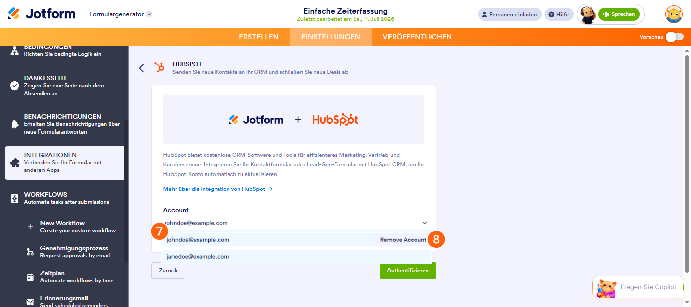Open Erinnerungsmail workflow
691x307 pixels.
click(x=74, y=301)
